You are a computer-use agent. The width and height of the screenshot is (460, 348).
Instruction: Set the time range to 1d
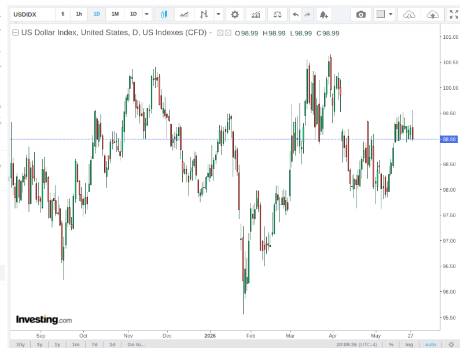coord(112,345)
